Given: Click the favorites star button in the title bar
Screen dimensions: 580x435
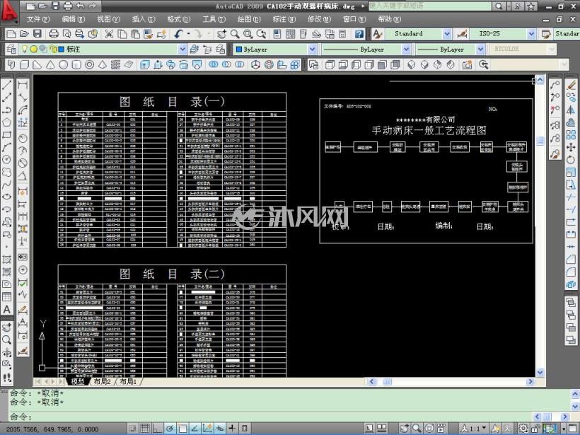Looking at the screenshot, I should pyautogui.click(x=530, y=6).
